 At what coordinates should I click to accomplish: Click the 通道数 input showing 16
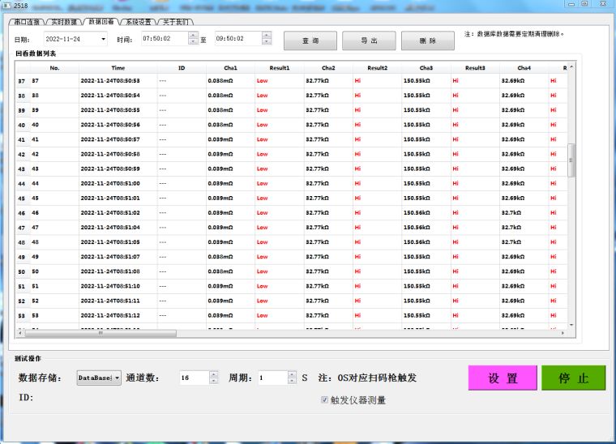194,378
